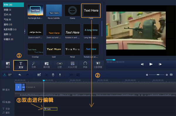176x116 pixels.
Task: Click the microphone voiceover icon
Action: pyautogui.click(x=60, y=75)
